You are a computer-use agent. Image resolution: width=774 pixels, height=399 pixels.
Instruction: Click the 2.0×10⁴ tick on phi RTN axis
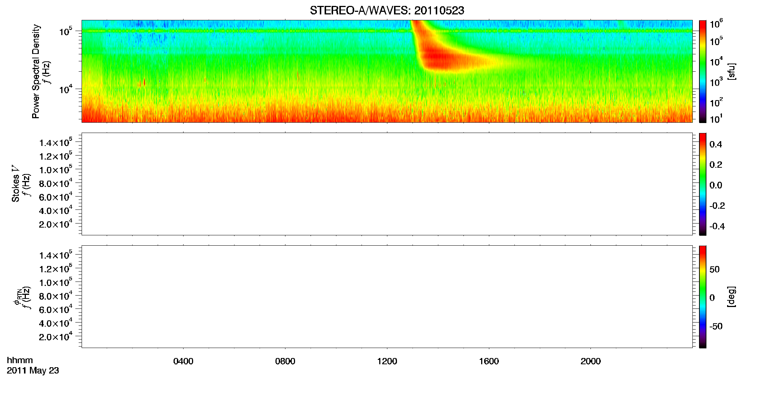[56, 337]
